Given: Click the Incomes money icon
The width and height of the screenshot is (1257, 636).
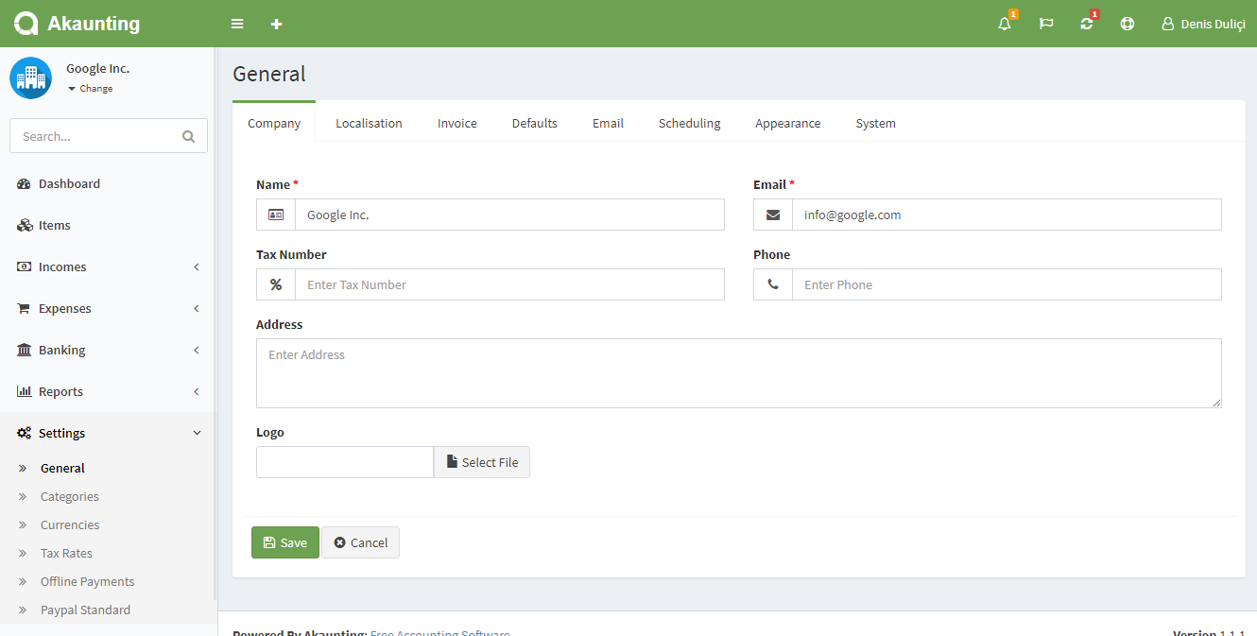Looking at the screenshot, I should pyautogui.click(x=25, y=266).
